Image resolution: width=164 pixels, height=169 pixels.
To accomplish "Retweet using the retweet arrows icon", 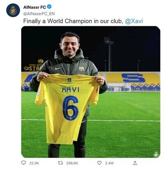I will tap(60, 163).
